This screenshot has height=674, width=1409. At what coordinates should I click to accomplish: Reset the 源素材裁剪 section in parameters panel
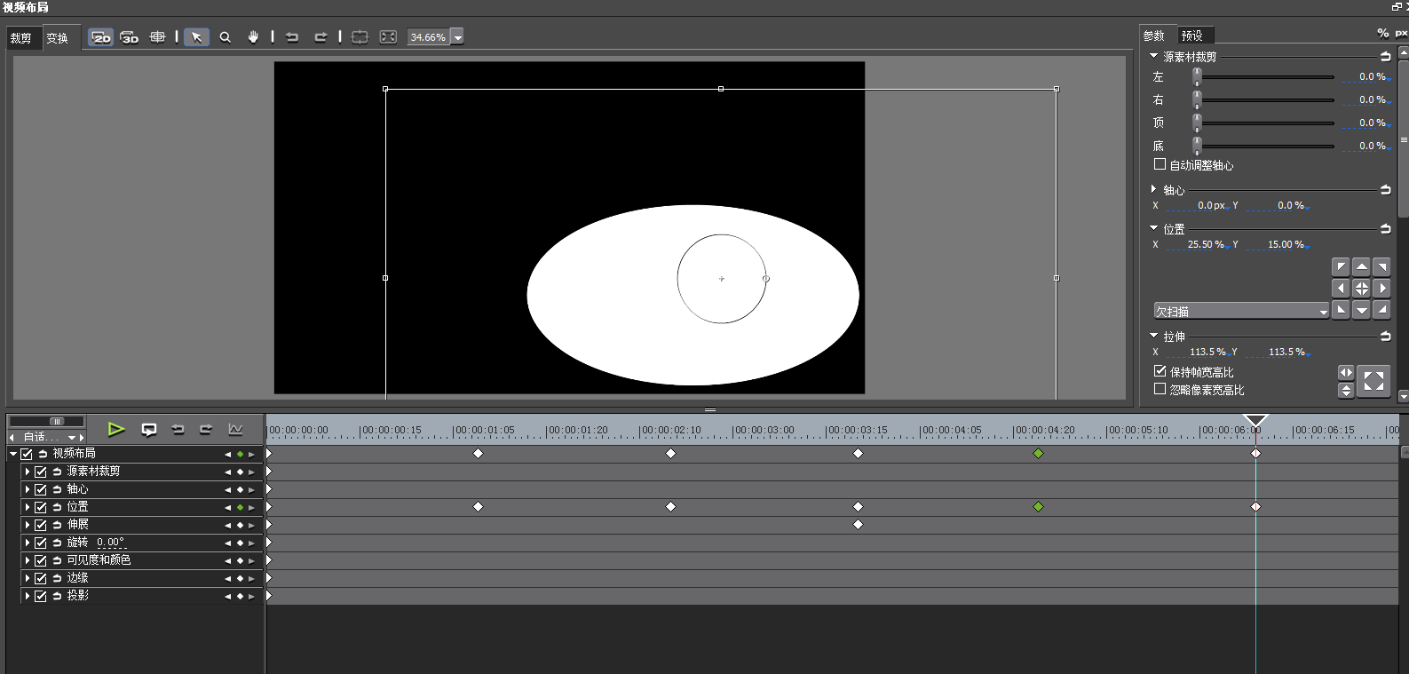point(1385,57)
